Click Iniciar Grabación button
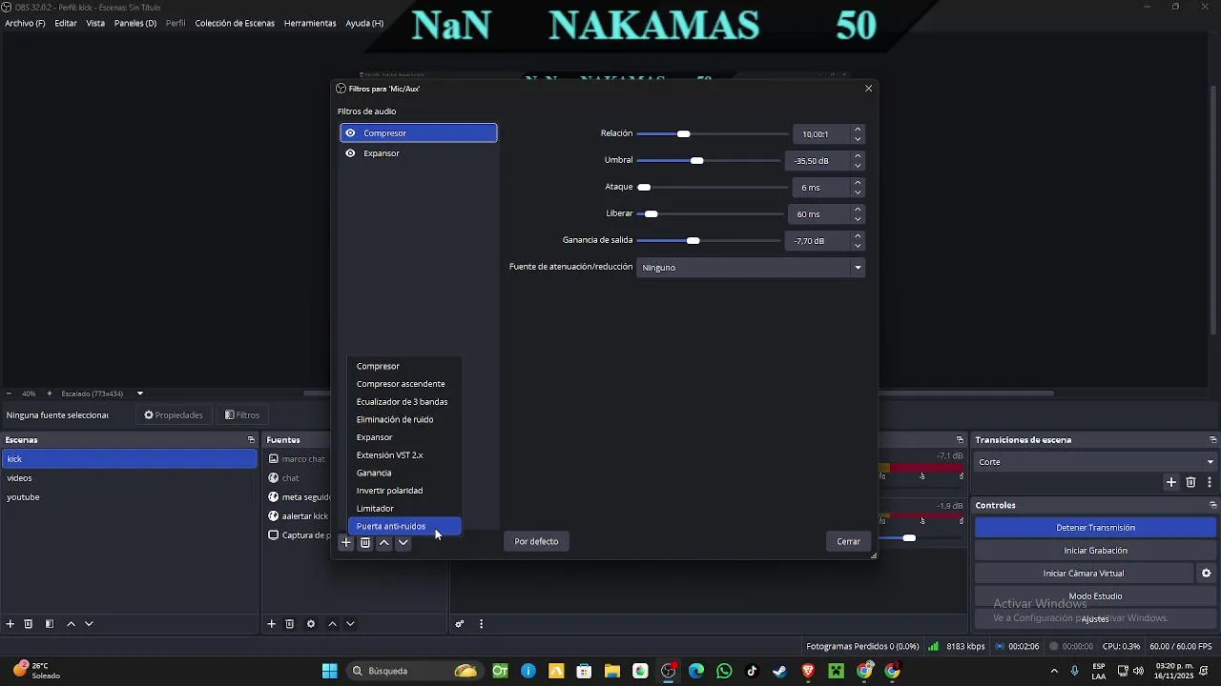Viewport: 1221px width, 686px height. (x=1096, y=551)
